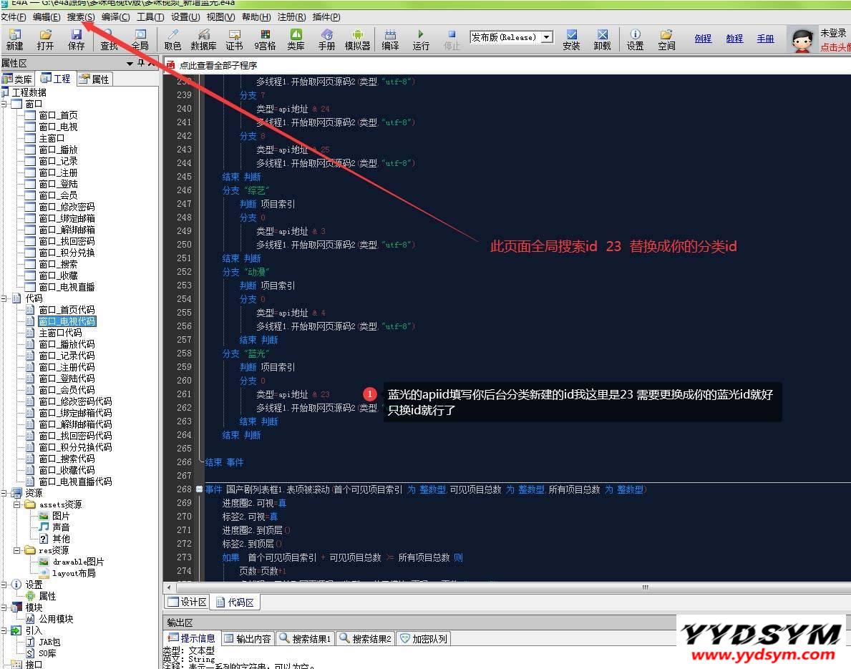Click the 编译 (Compile) toolbar icon
The height and width of the screenshot is (669, 851).
pos(390,39)
